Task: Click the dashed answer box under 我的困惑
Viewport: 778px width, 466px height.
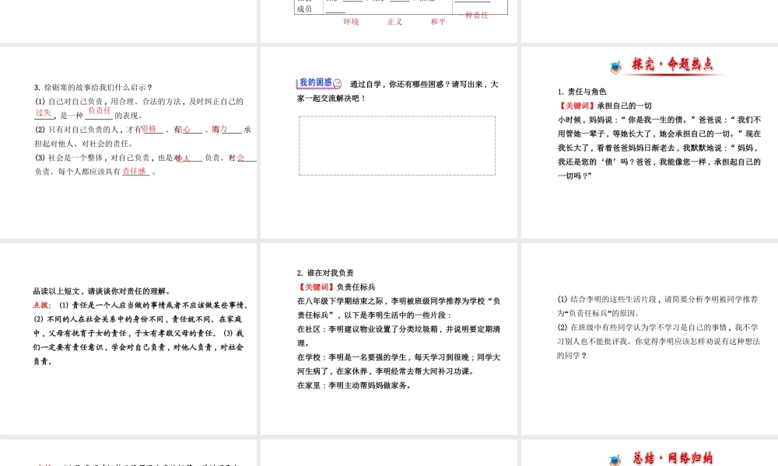Action: click(397, 145)
